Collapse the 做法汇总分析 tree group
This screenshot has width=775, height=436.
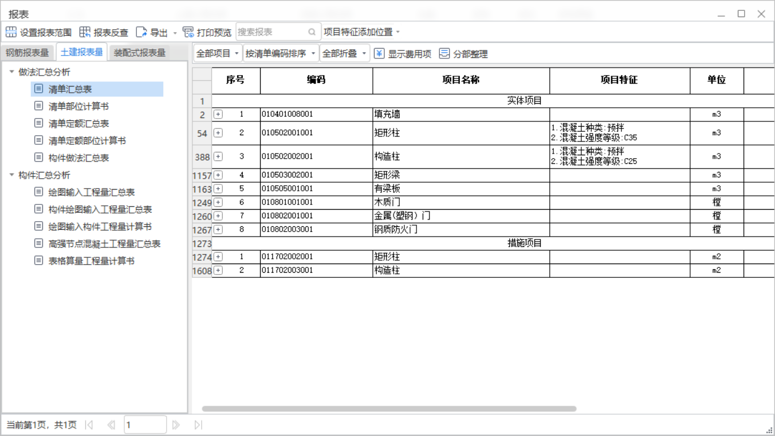click(x=11, y=72)
